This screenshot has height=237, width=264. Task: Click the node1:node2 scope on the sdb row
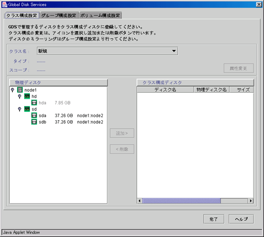[x=90, y=122]
